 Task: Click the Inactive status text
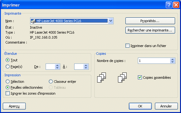point(36,27)
